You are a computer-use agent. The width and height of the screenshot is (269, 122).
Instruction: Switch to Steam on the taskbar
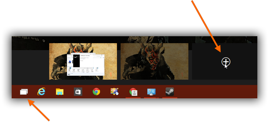[170, 92]
